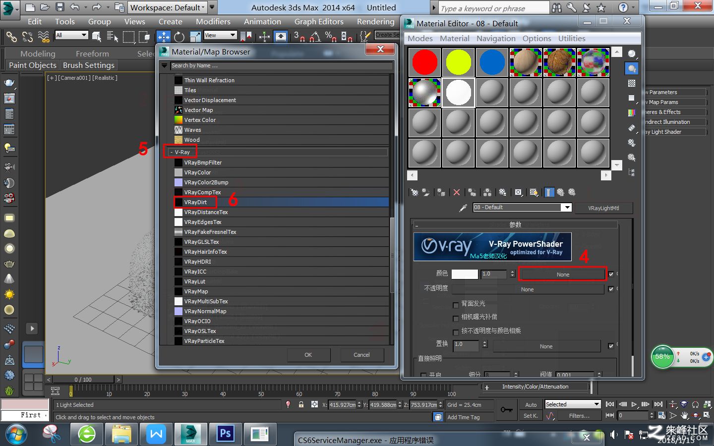Toggle Angle Snap icon
Image resolution: width=714 pixels, height=446 pixels.
pyautogui.click(x=315, y=36)
